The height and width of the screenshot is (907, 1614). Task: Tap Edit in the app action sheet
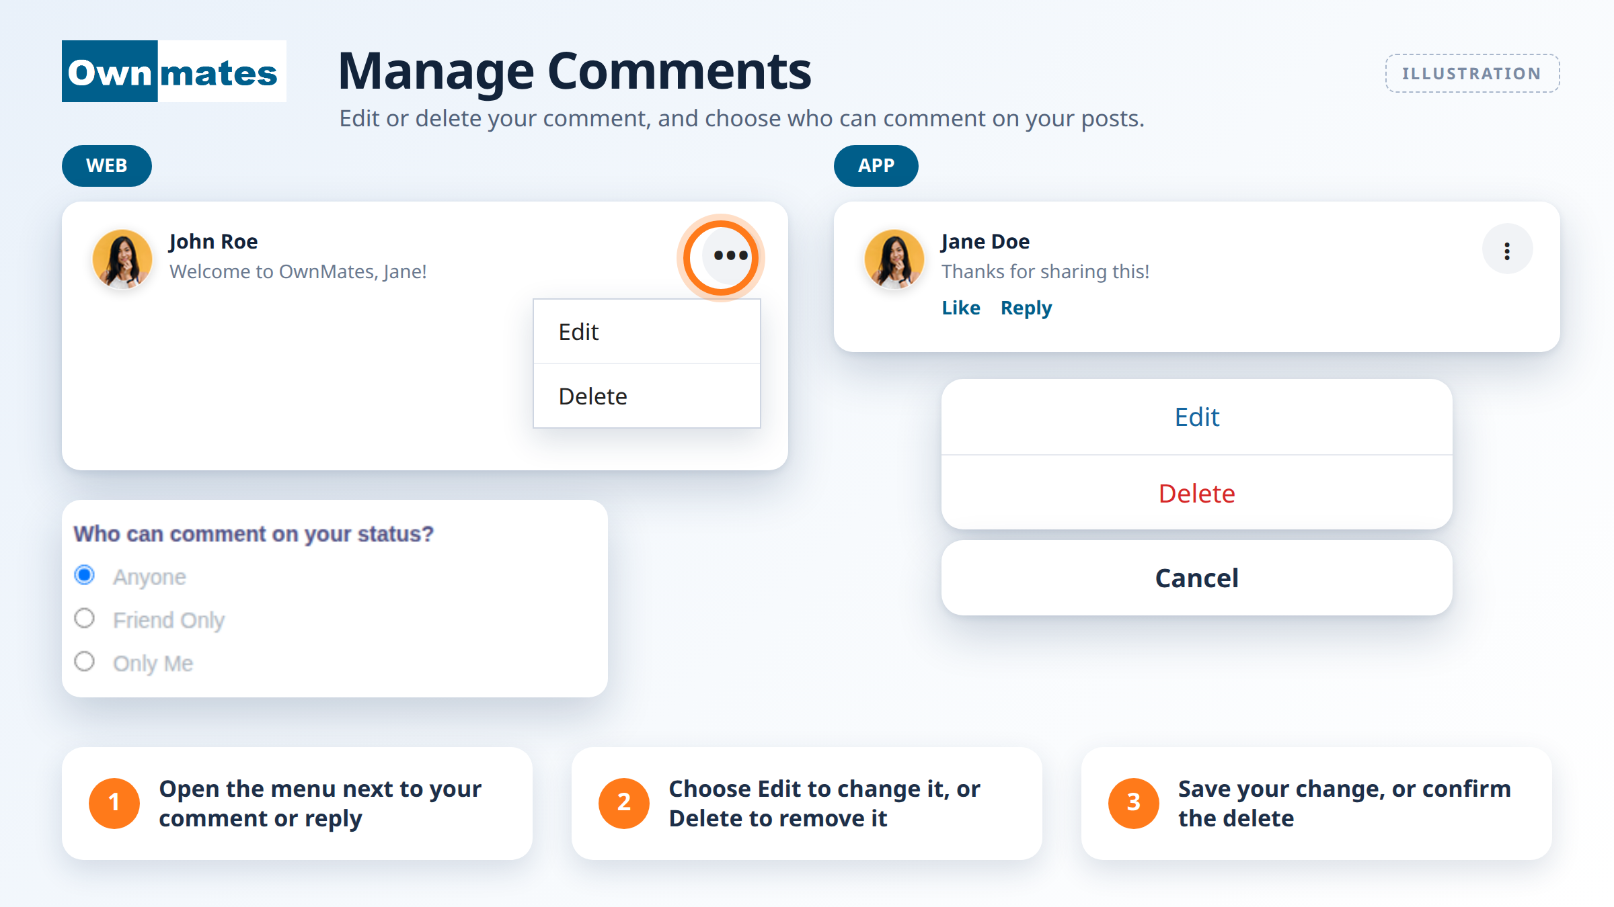coord(1197,417)
